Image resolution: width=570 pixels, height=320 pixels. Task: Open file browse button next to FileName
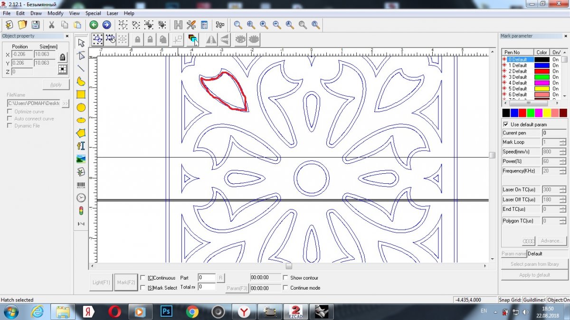point(66,103)
